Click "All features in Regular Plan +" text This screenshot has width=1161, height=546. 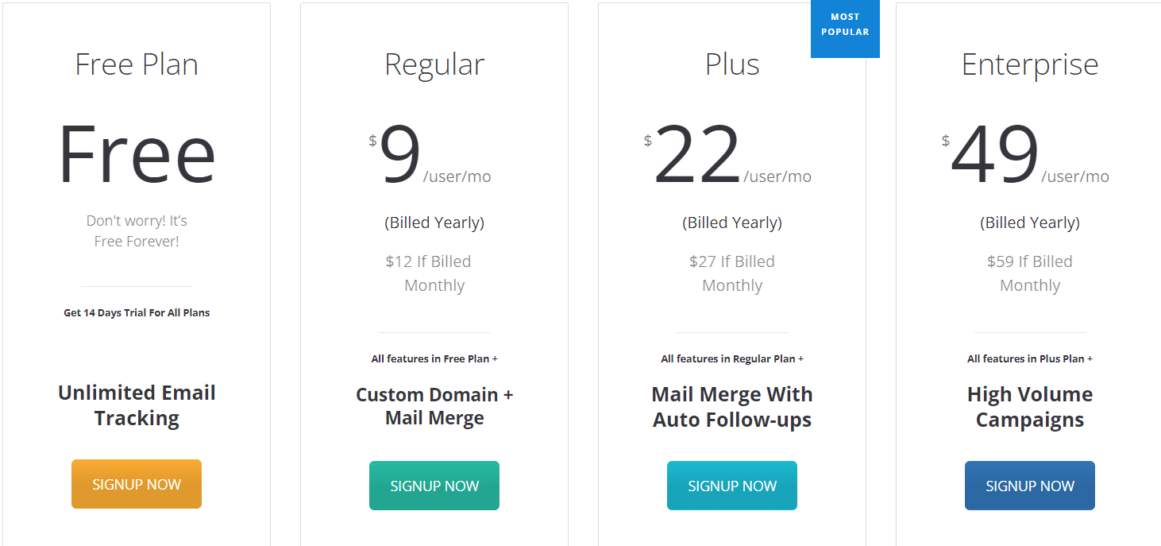(x=732, y=359)
